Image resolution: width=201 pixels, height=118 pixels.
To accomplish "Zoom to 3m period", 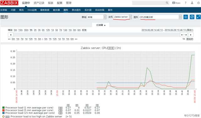I will [x=75, y=30].
